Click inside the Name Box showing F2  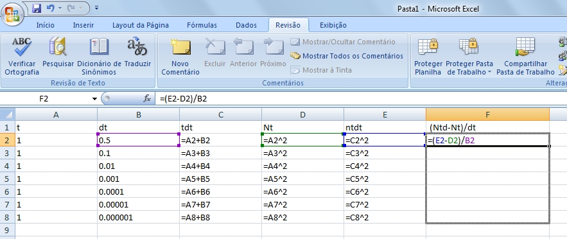pos(45,99)
